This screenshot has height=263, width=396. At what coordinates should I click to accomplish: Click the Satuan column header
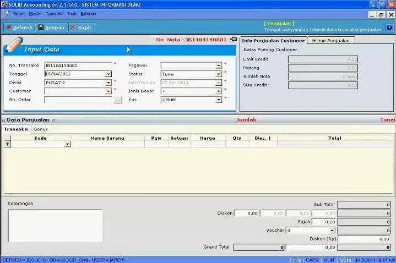pyautogui.click(x=180, y=138)
